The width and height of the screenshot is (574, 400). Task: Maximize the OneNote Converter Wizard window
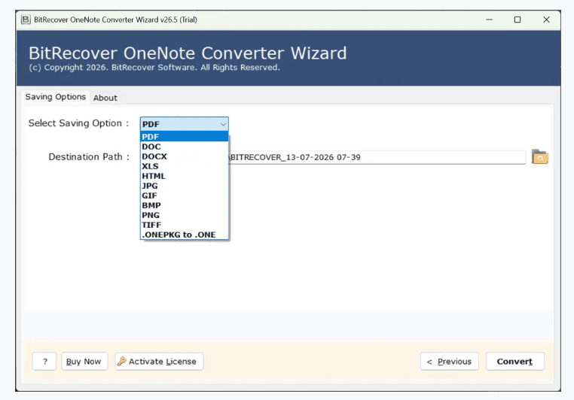(518, 20)
